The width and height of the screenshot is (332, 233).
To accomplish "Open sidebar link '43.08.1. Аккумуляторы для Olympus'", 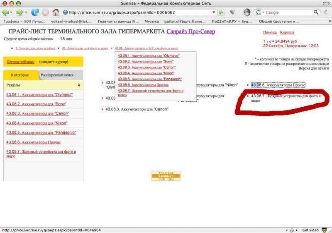I will click(x=39, y=95).
